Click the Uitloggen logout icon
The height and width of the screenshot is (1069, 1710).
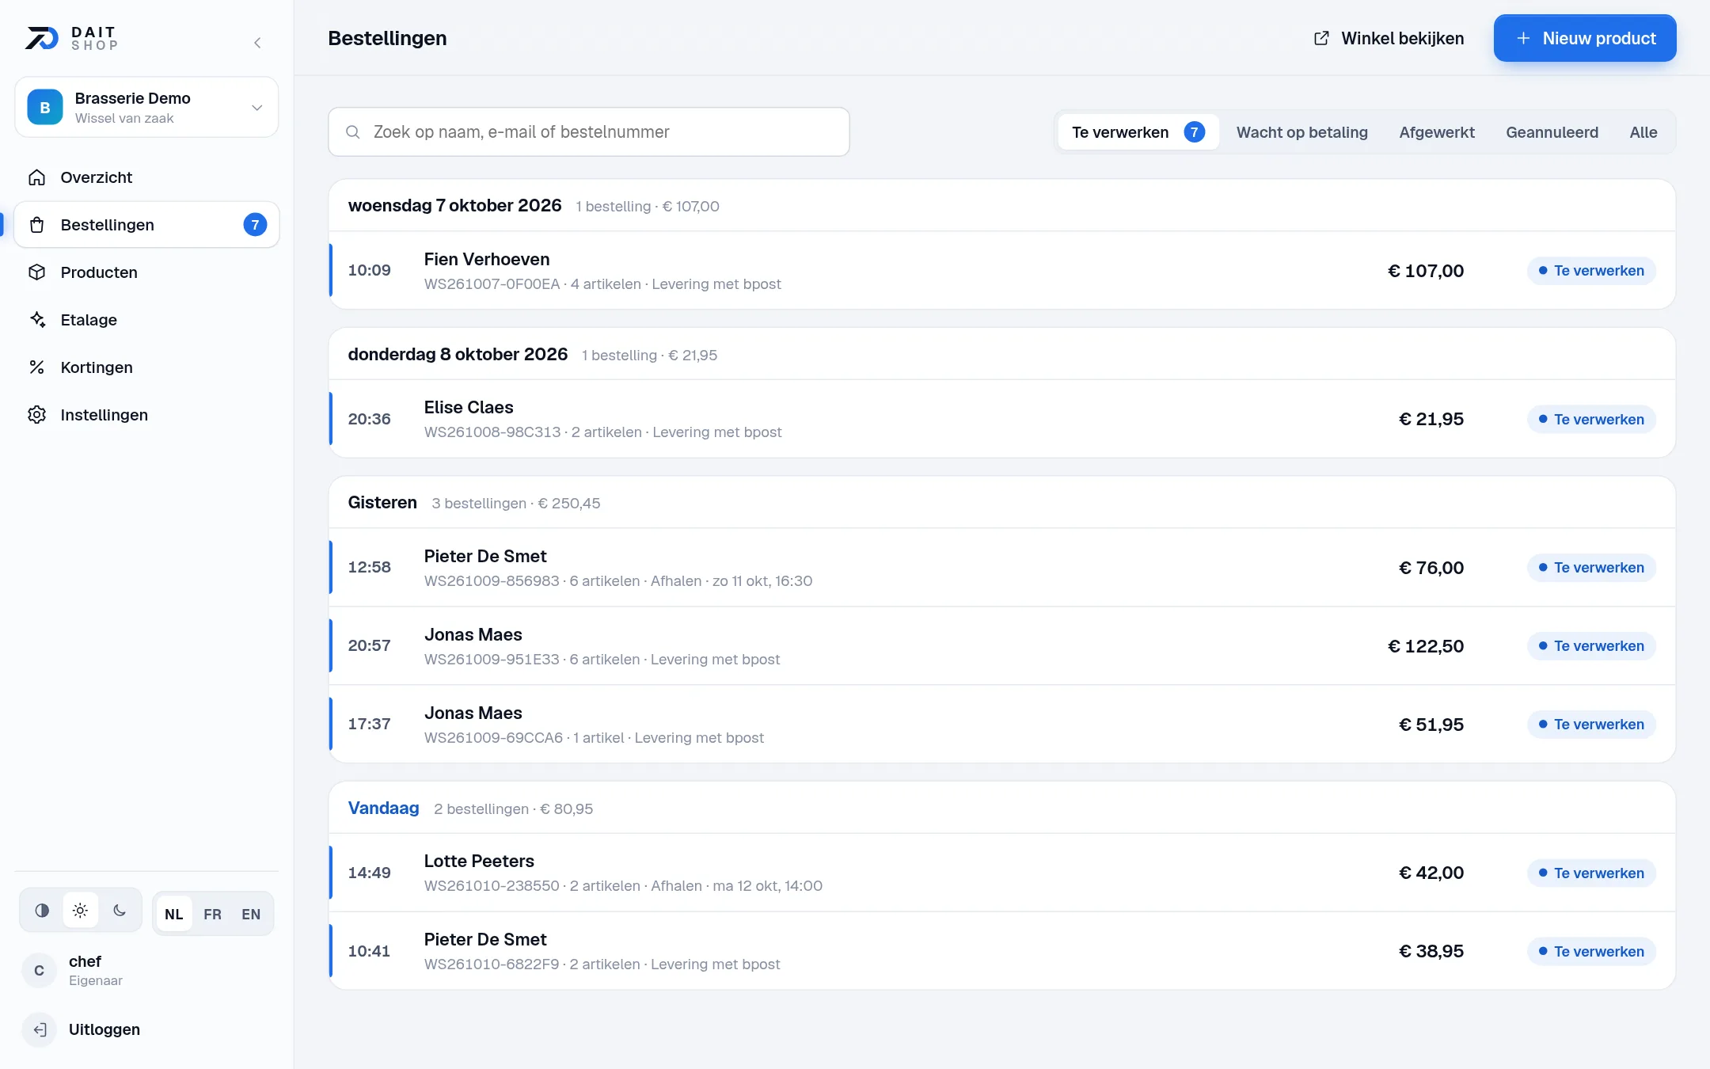(40, 1029)
